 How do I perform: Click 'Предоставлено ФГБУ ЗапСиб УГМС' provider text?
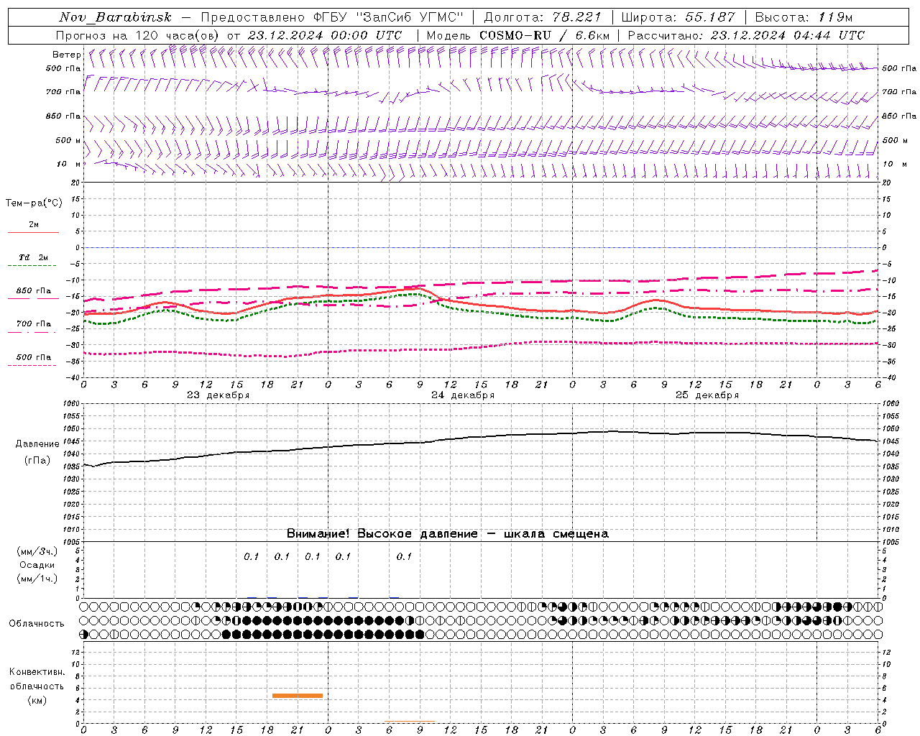pos(332,17)
